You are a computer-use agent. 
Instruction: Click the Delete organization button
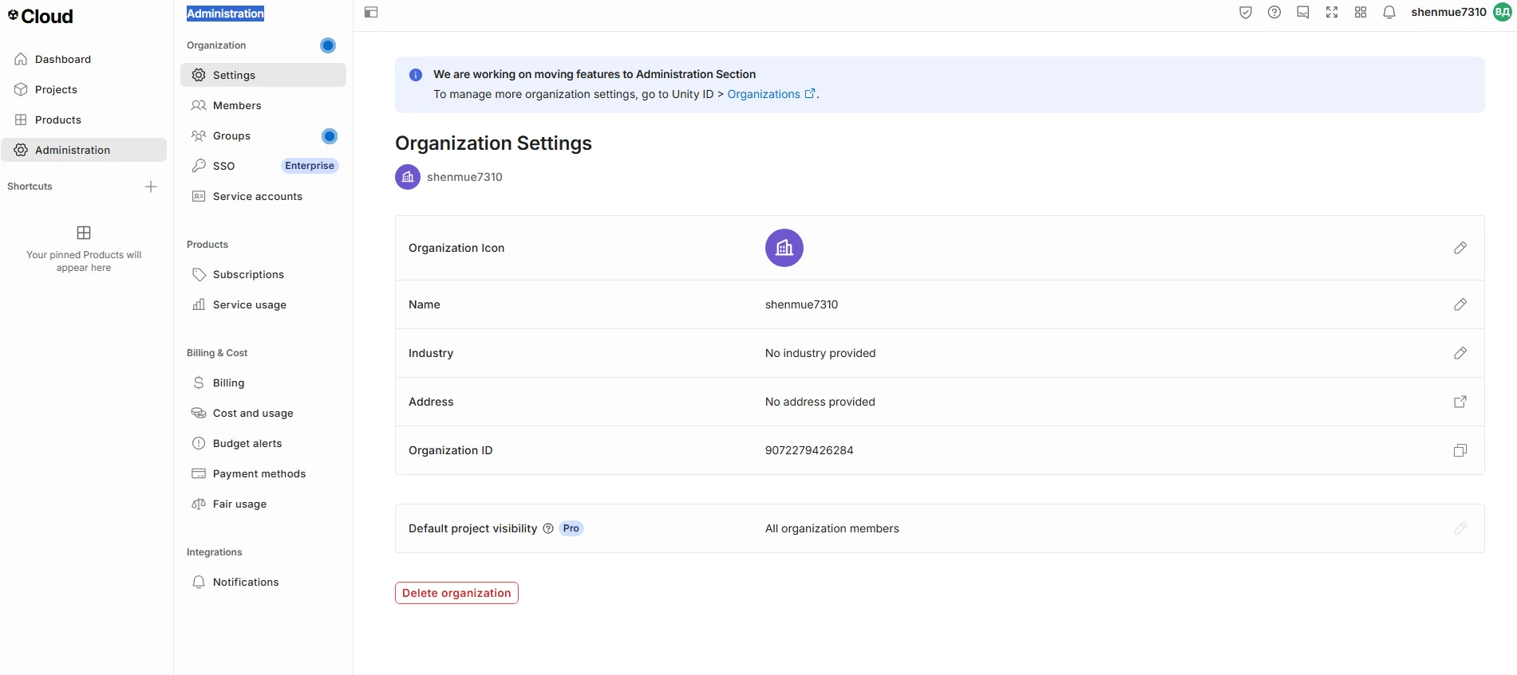(x=456, y=593)
